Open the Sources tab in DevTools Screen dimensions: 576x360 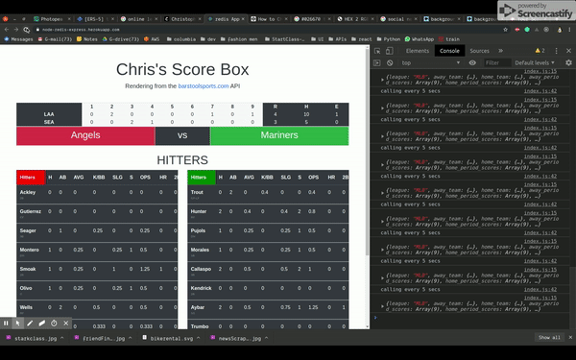(479, 51)
